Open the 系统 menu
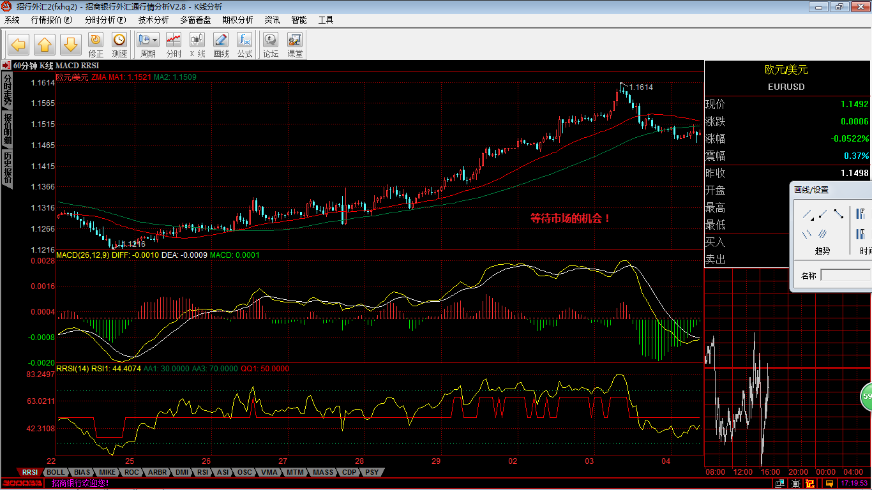 click(x=13, y=20)
